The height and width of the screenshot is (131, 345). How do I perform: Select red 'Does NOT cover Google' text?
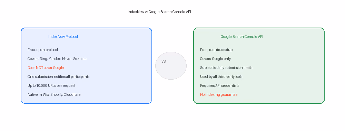coord(46,68)
